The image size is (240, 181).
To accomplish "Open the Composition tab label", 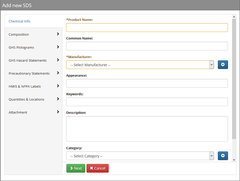I will tap(19, 34).
